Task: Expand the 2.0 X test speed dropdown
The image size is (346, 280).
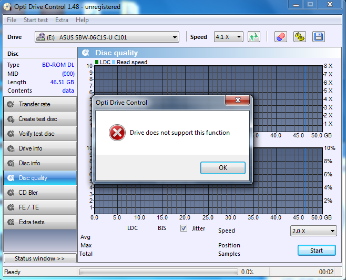Action: (x=313, y=231)
